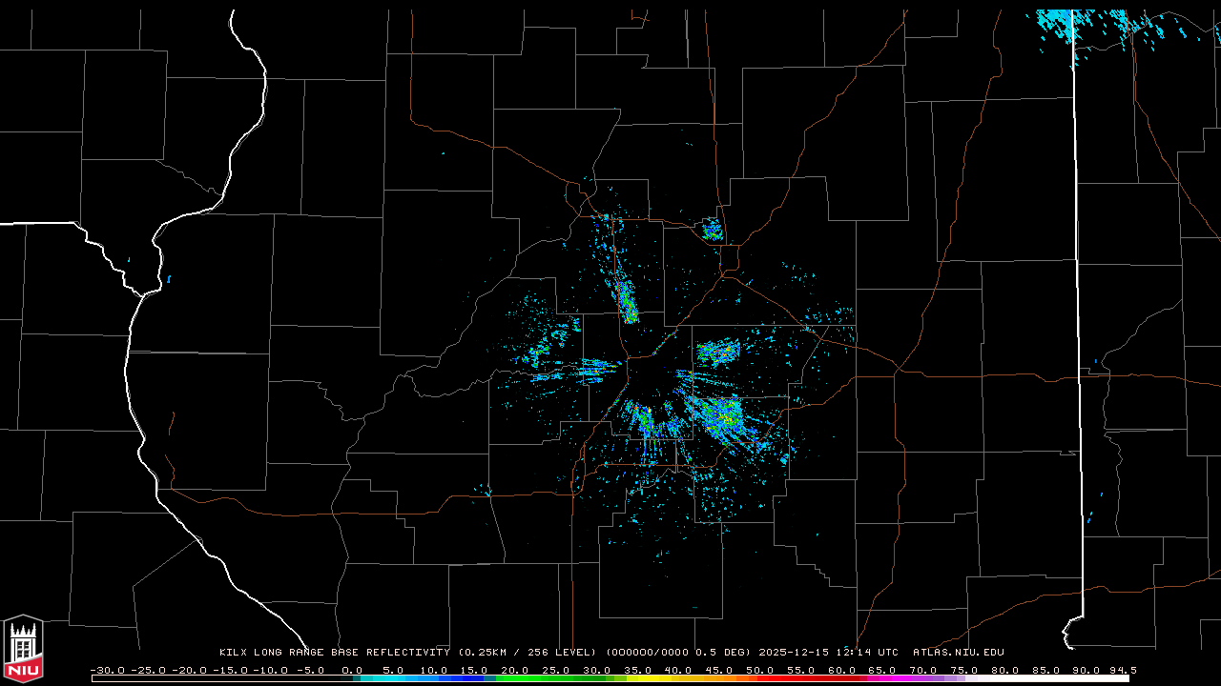Click the NIU logo in the corner

tap(23, 651)
